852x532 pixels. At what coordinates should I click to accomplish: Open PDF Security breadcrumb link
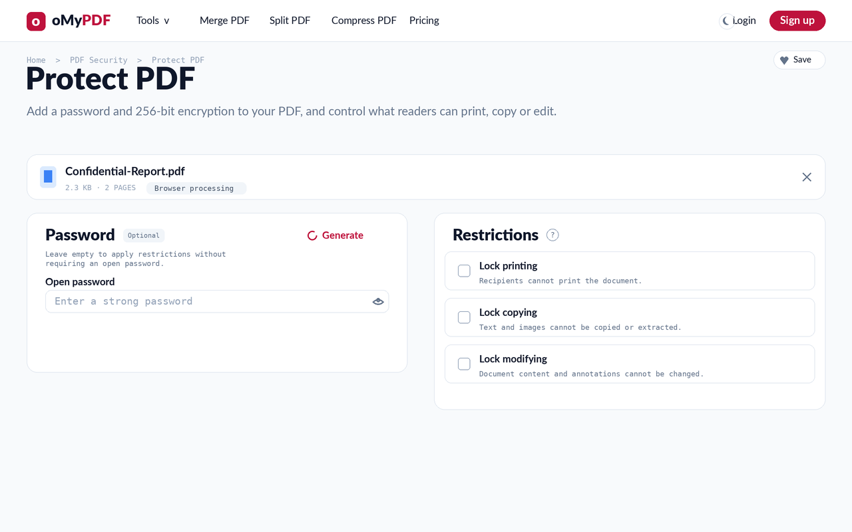tap(99, 60)
